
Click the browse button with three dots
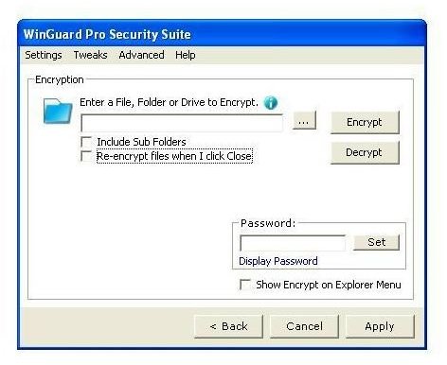click(304, 121)
